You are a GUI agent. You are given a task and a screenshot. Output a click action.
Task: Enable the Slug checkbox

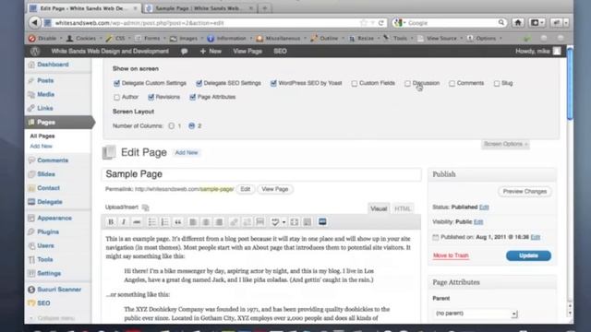tap(497, 84)
